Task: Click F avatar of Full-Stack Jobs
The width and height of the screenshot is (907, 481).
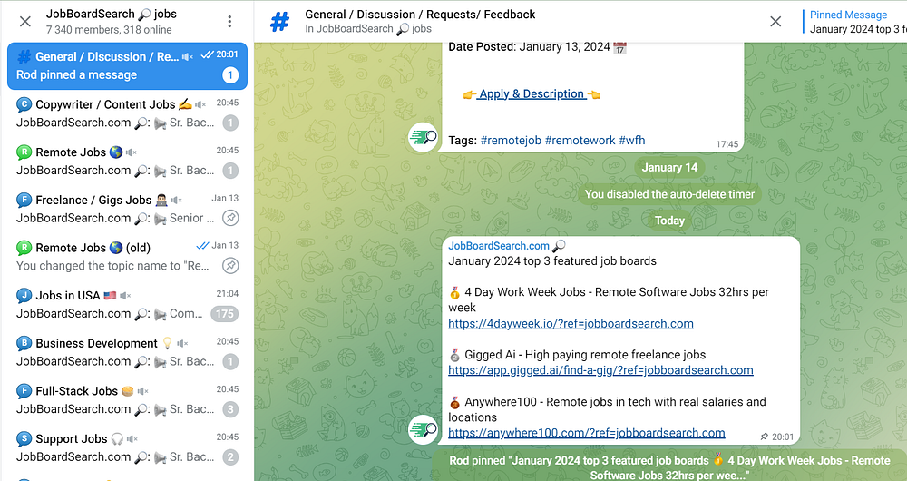Action: (x=24, y=391)
